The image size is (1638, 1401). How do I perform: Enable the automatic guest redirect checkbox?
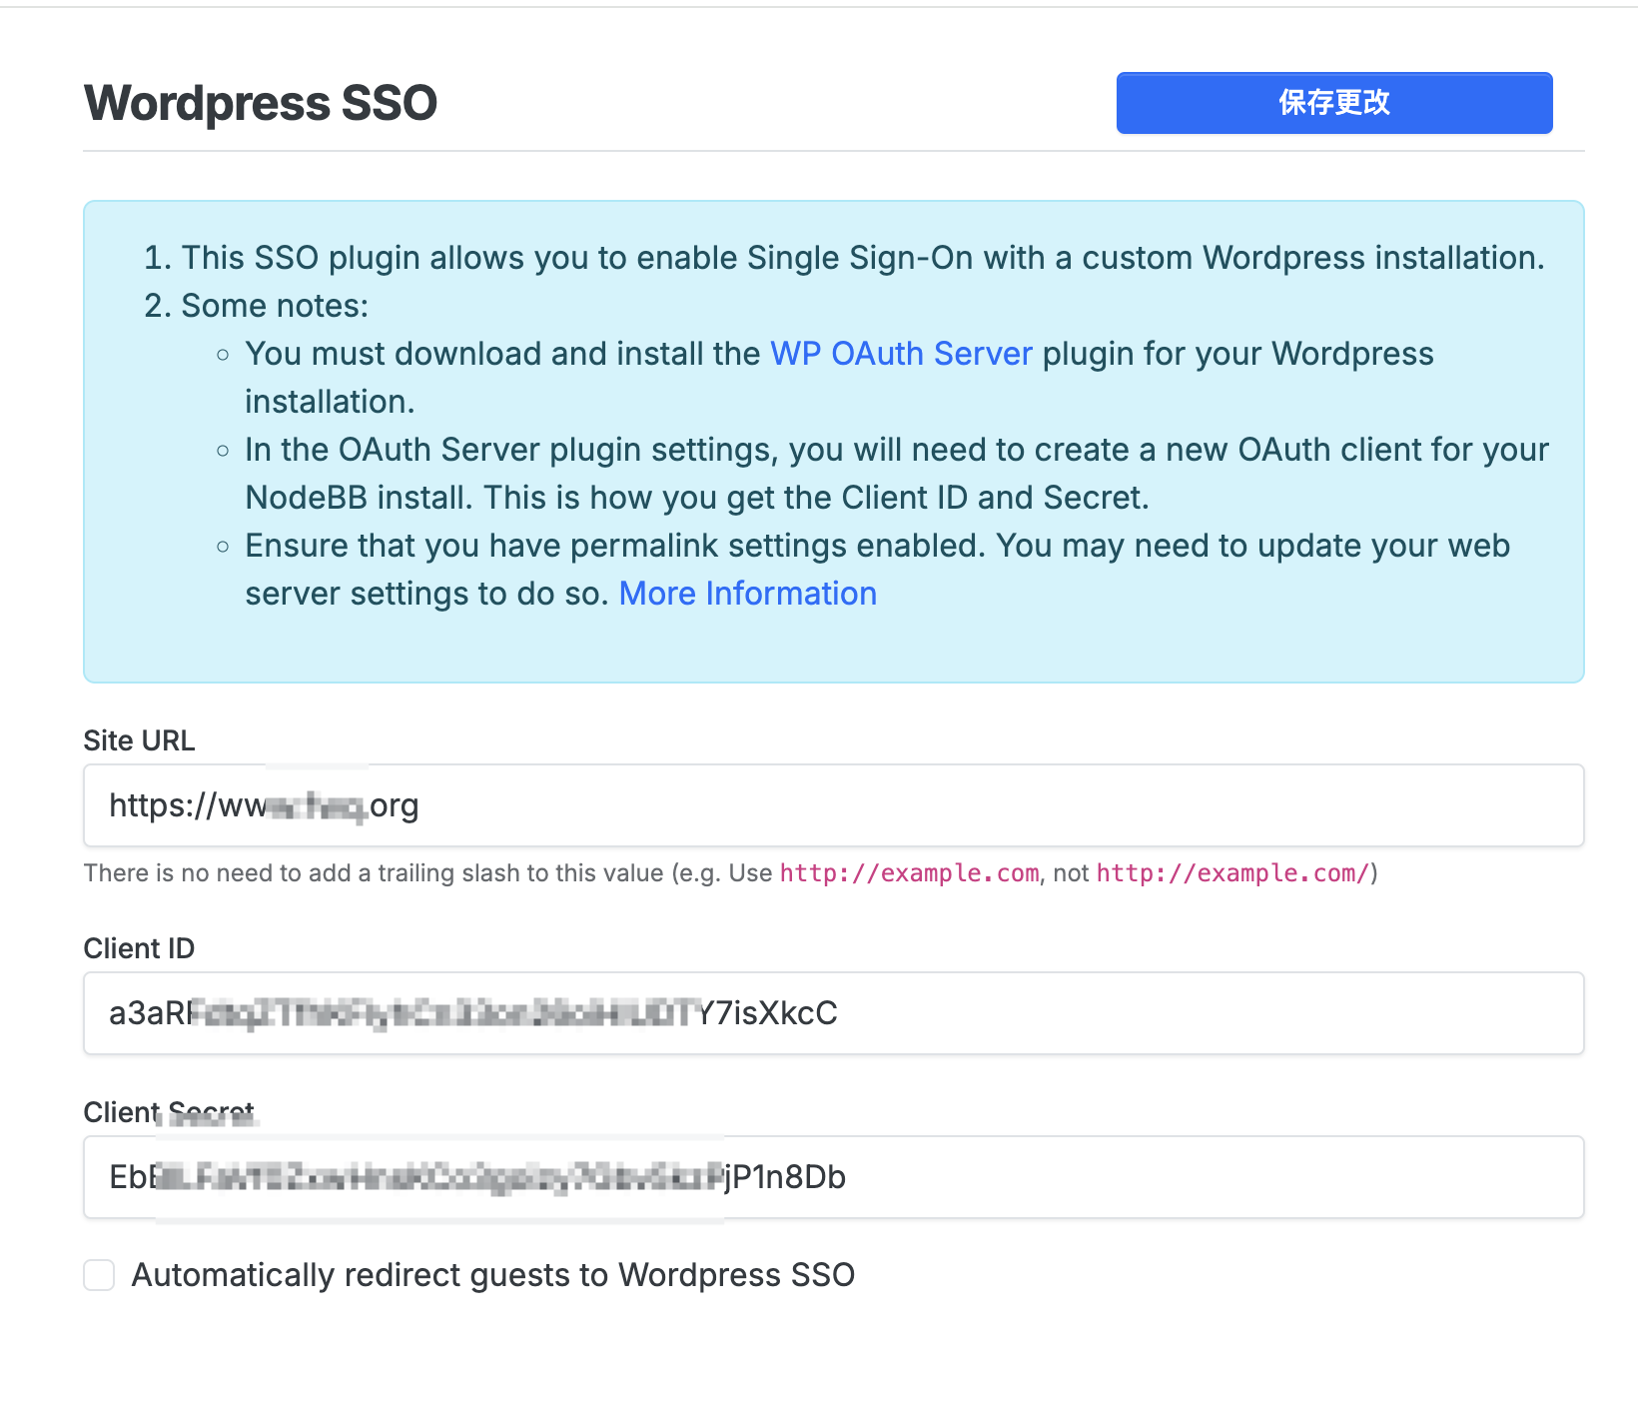[x=99, y=1275]
